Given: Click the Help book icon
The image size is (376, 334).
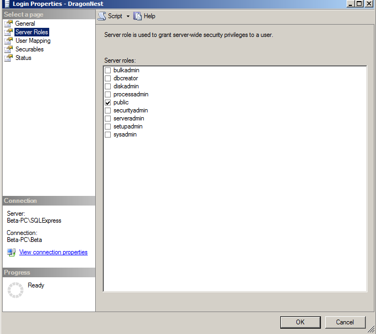Looking at the screenshot, I should tap(137, 16).
